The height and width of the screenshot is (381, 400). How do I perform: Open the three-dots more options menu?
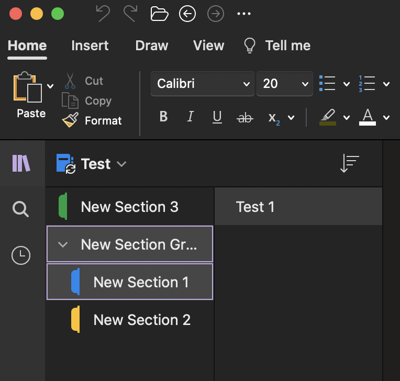[244, 14]
